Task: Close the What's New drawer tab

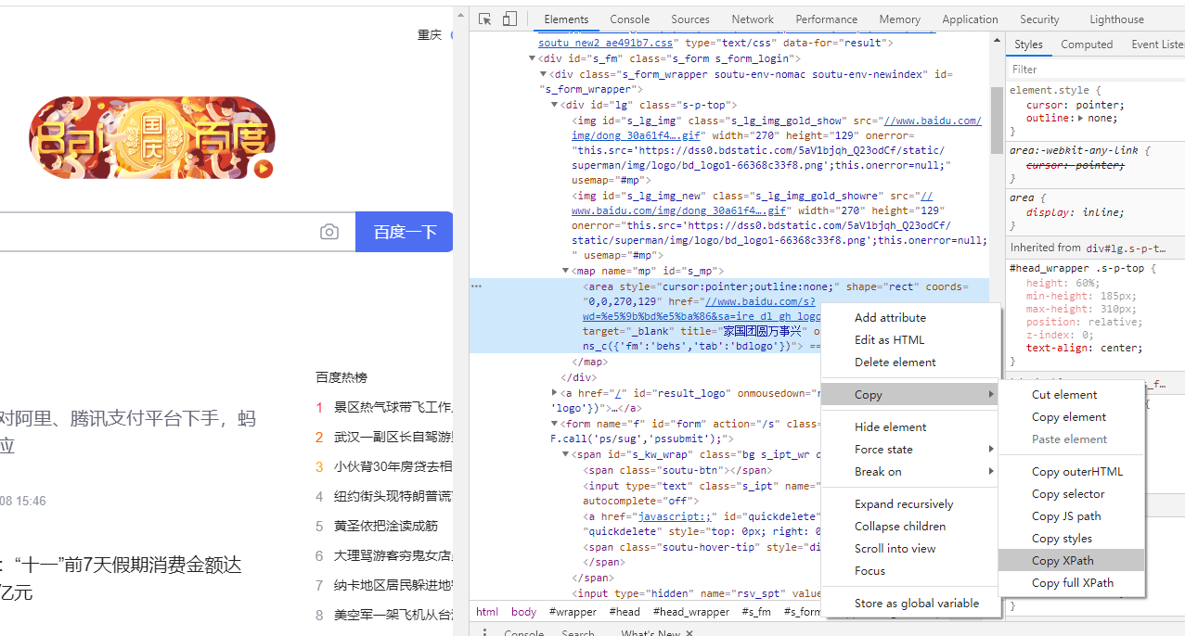Action: coord(689,634)
